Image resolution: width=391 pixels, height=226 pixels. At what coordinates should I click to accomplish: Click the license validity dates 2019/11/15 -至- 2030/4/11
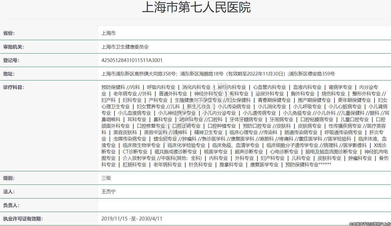[132, 219]
